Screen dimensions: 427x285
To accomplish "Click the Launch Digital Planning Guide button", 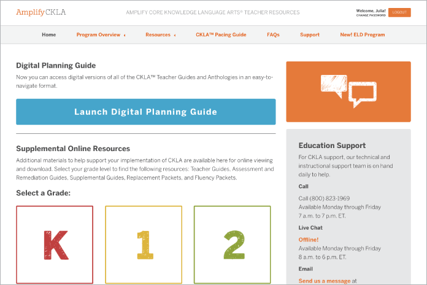I will coord(145,112).
